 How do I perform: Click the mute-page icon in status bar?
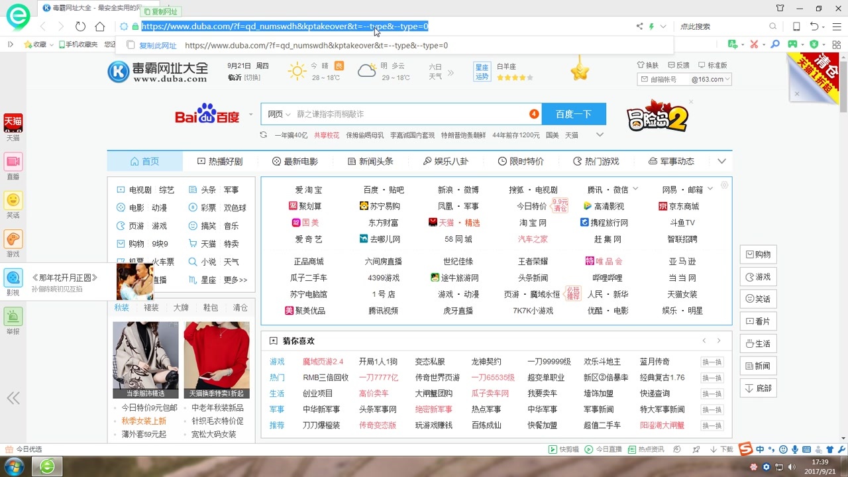point(677,450)
